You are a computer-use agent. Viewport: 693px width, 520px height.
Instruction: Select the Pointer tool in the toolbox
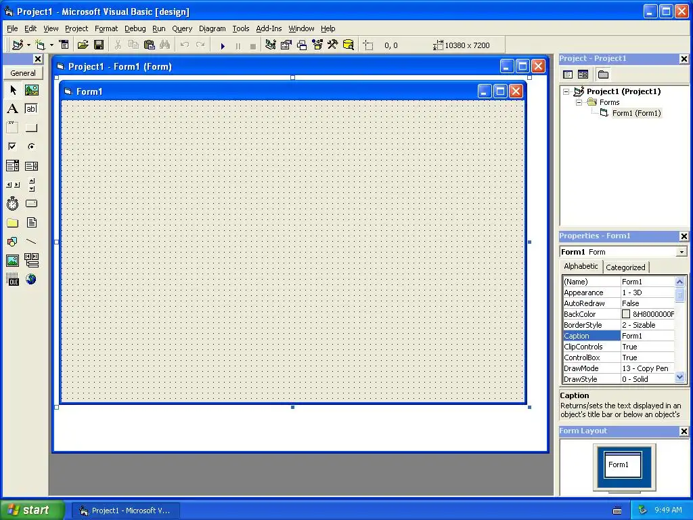[x=13, y=90]
